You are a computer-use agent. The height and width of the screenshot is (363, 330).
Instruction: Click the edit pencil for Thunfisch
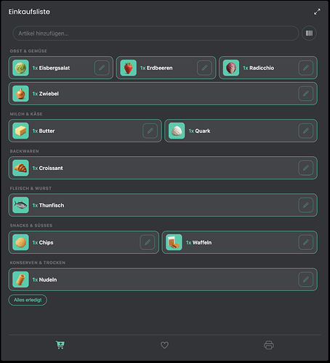[306, 205]
